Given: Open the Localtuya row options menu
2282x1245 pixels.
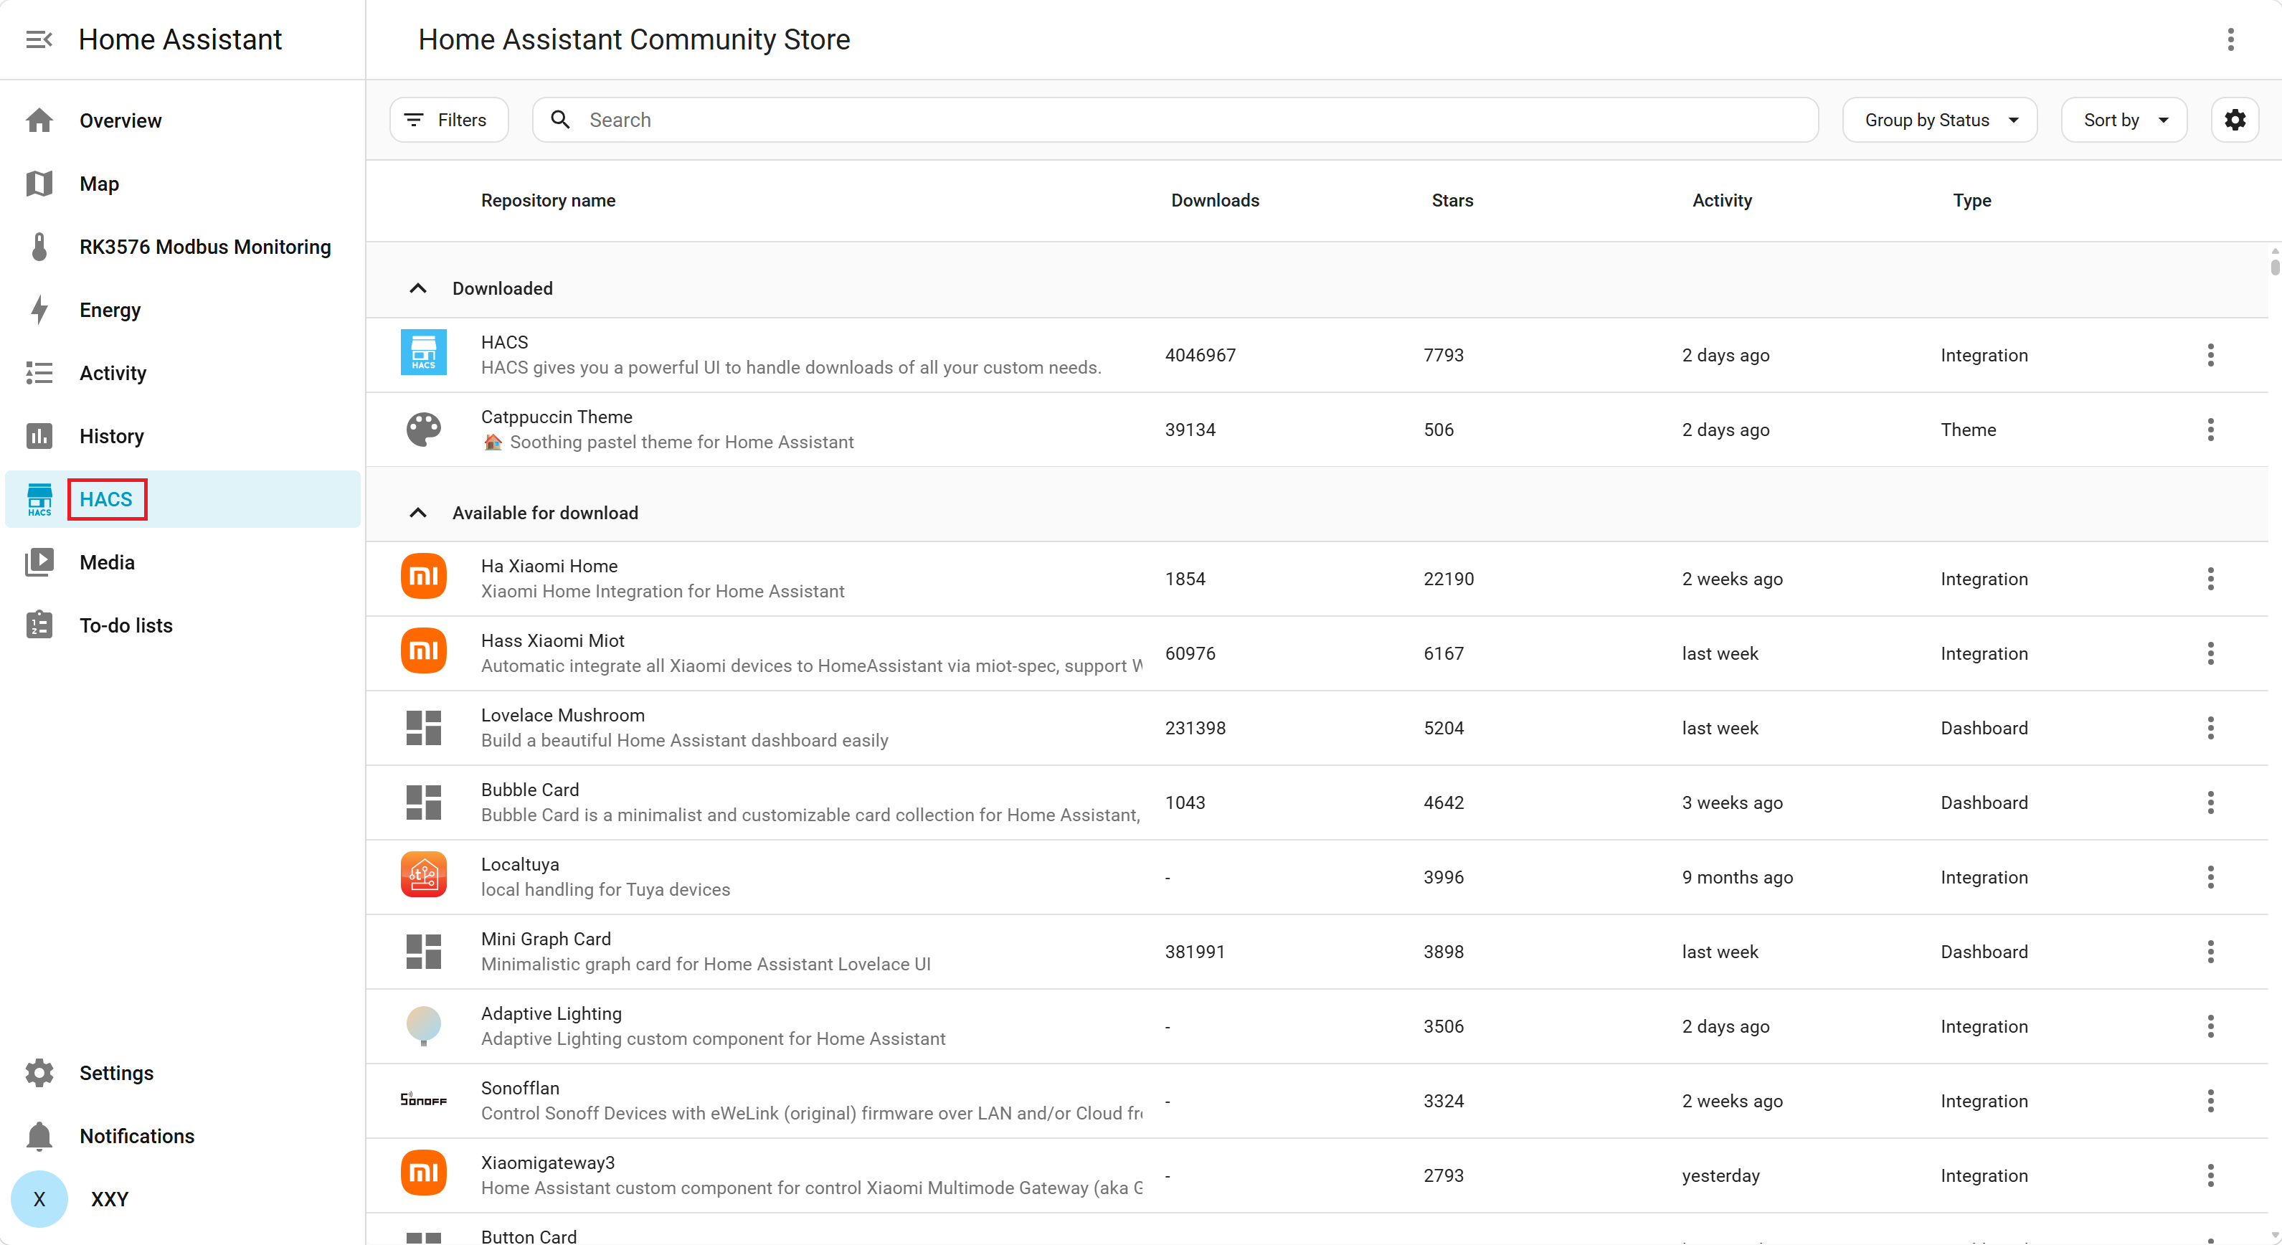Looking at the screenshot, I should (x=2210, y=877).
